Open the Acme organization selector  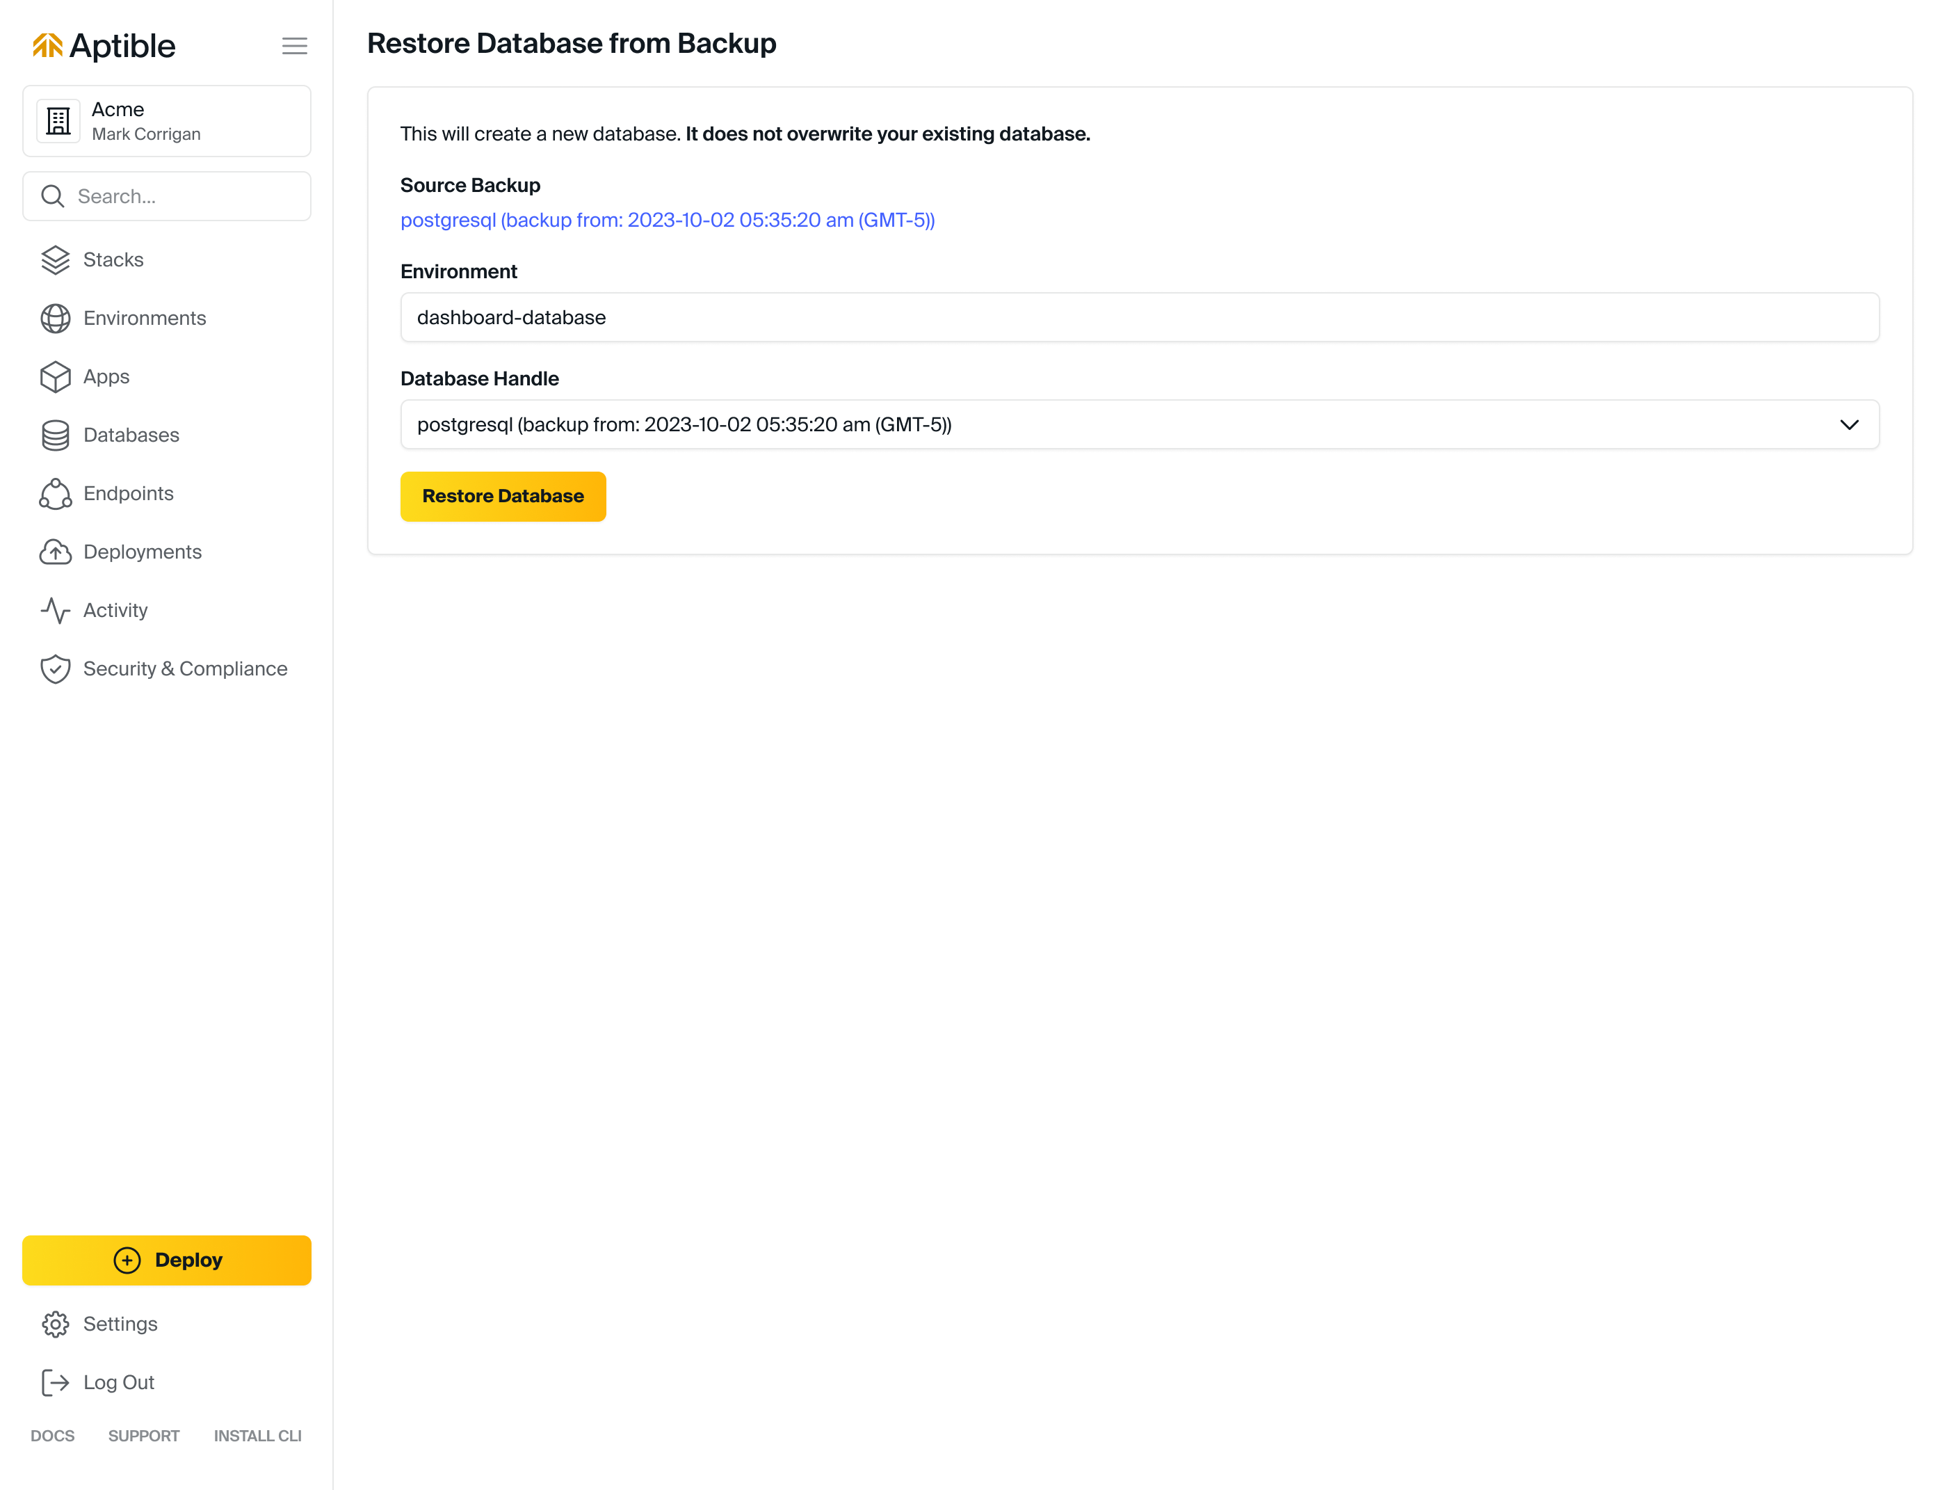[167, 122]
